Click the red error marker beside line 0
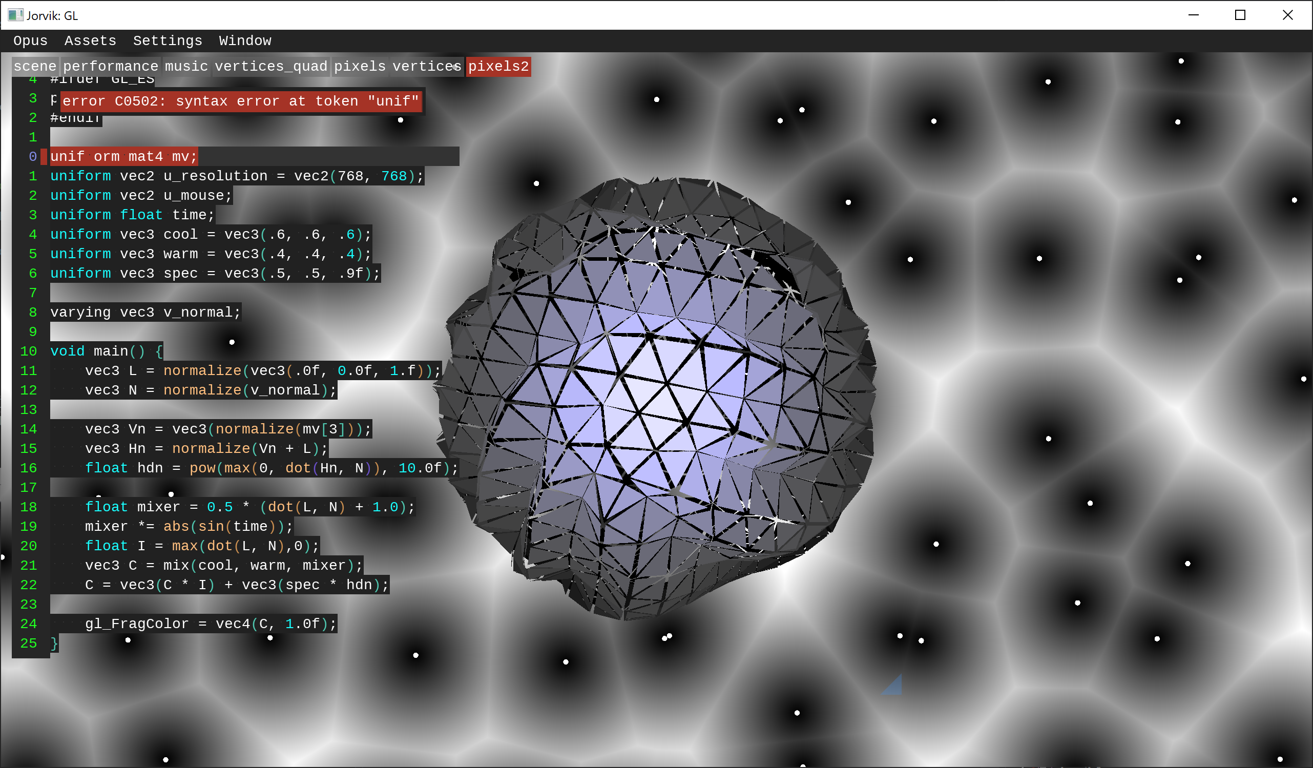Screen dimensions: 1313x768 [x=44, y=156]
